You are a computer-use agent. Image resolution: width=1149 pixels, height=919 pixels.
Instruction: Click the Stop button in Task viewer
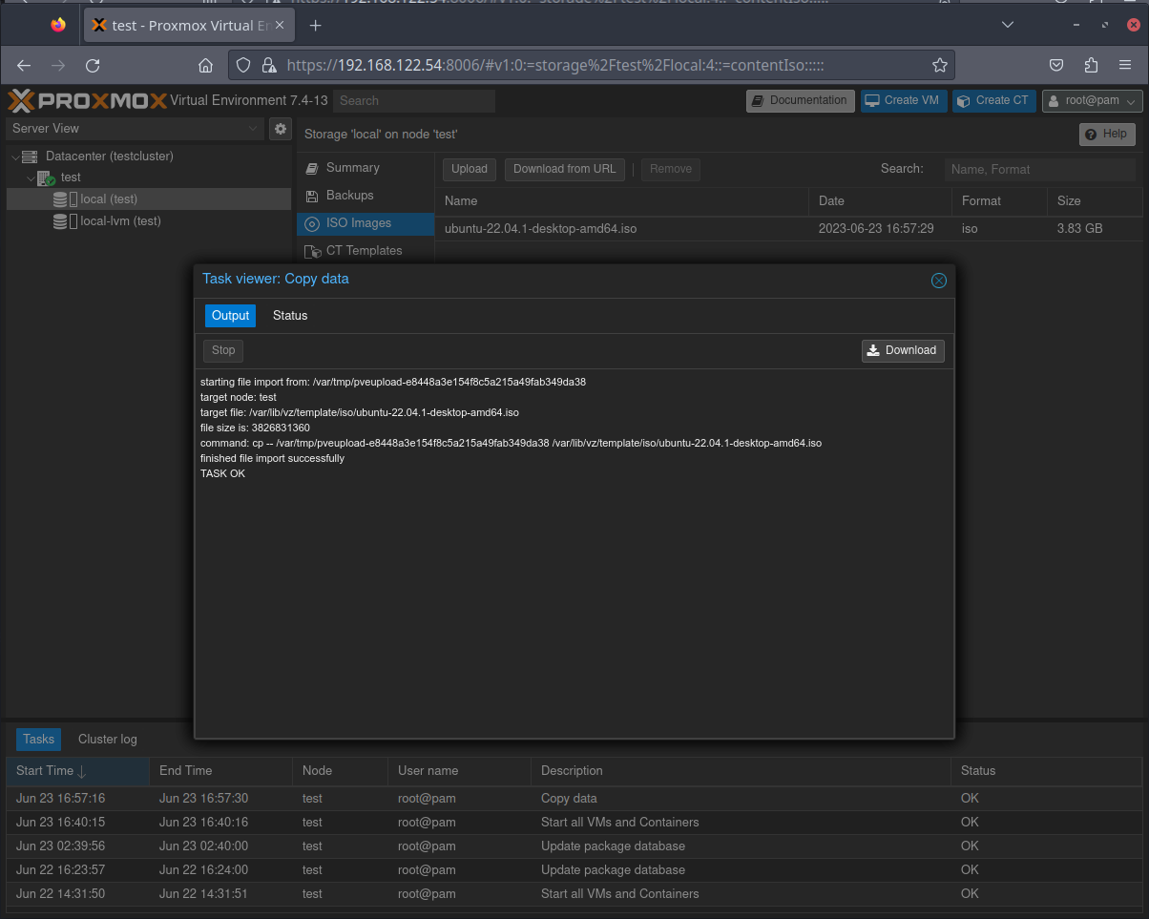point(223,350)
